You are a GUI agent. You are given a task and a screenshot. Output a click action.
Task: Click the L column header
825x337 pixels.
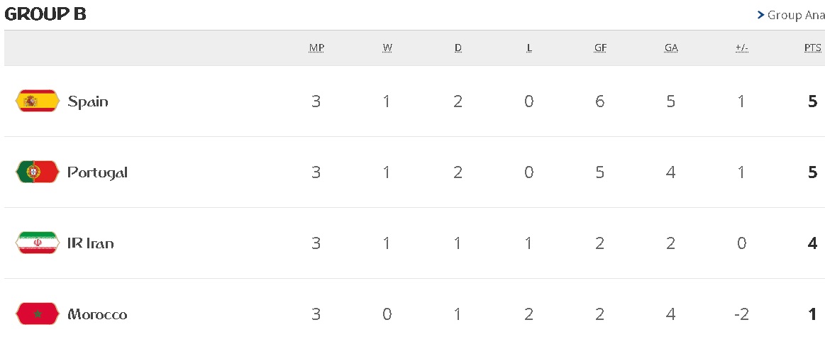529,48
